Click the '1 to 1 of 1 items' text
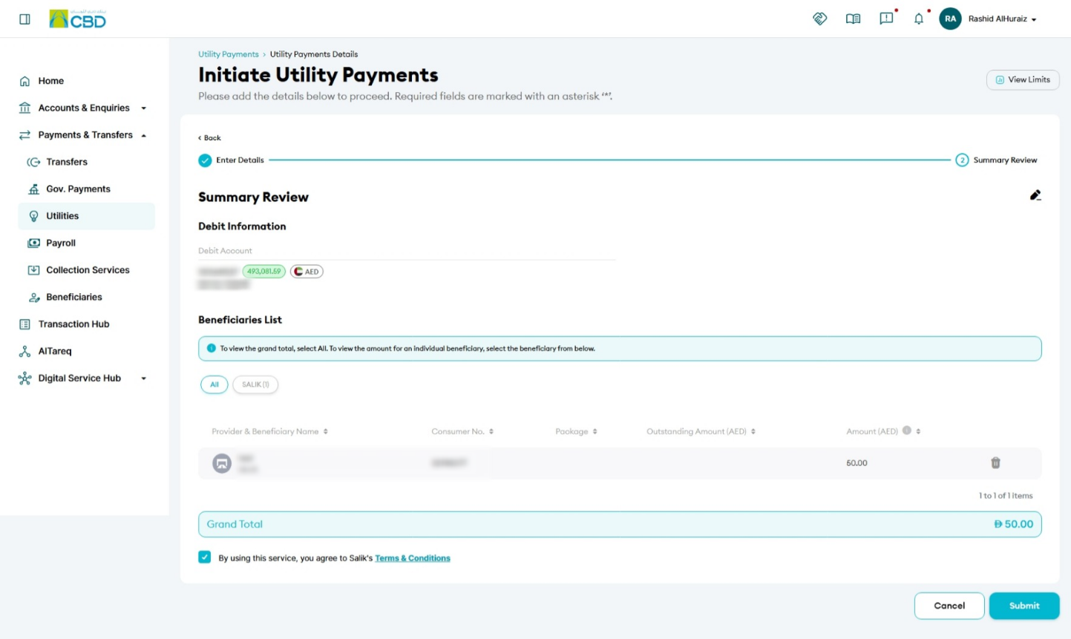The image size is (1071, 639). (1006, 496)
